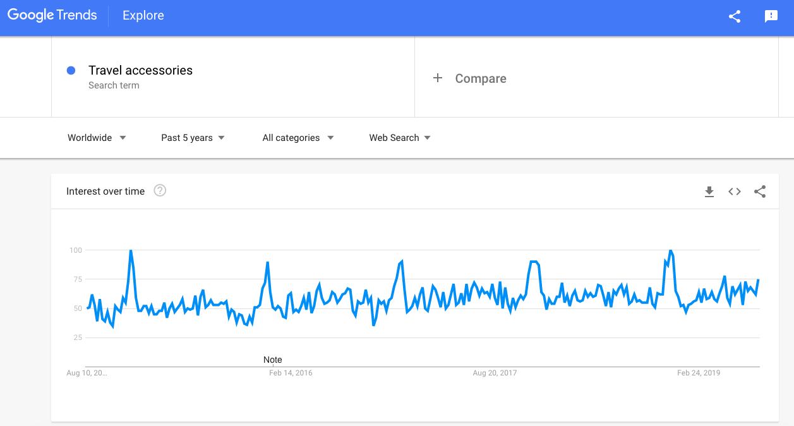Expand the Worldwide region dropdown
This screenshot has height=426, width=794.
[x=97, y=138]
